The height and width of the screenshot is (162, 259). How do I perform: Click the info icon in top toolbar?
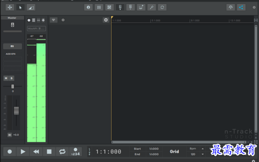(88, 7)
